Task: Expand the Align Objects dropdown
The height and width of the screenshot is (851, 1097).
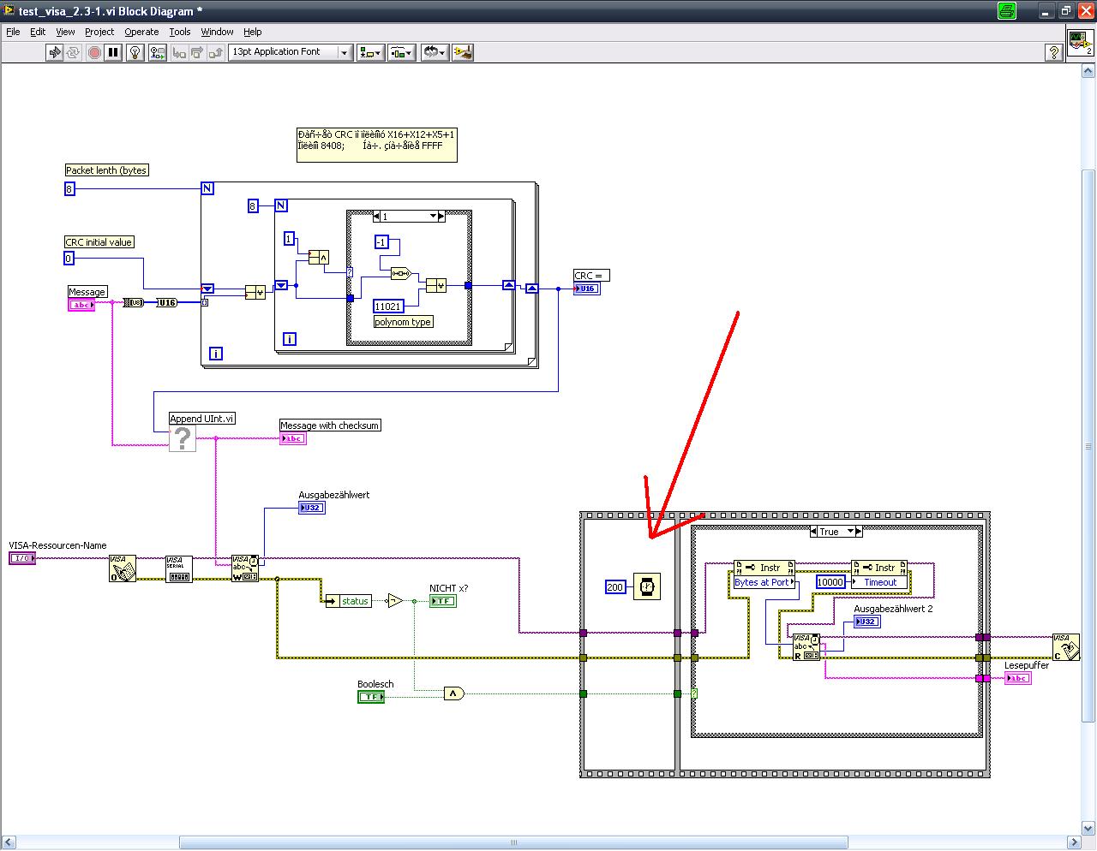Action: [370, 52]
